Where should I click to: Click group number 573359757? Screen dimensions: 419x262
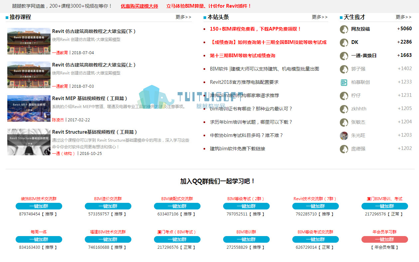pos(99,214)
